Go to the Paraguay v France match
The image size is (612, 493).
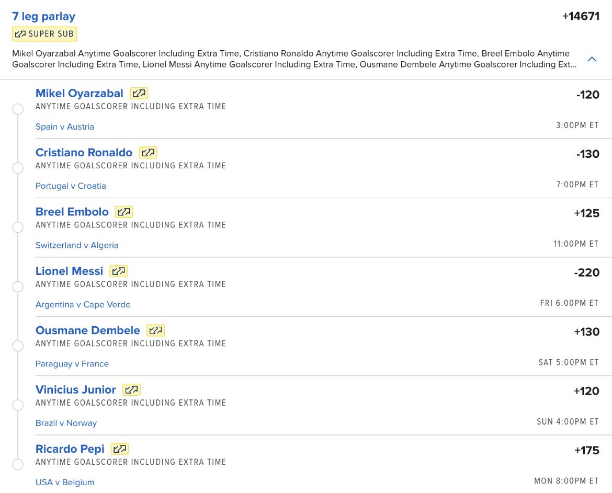coord(72,364)
